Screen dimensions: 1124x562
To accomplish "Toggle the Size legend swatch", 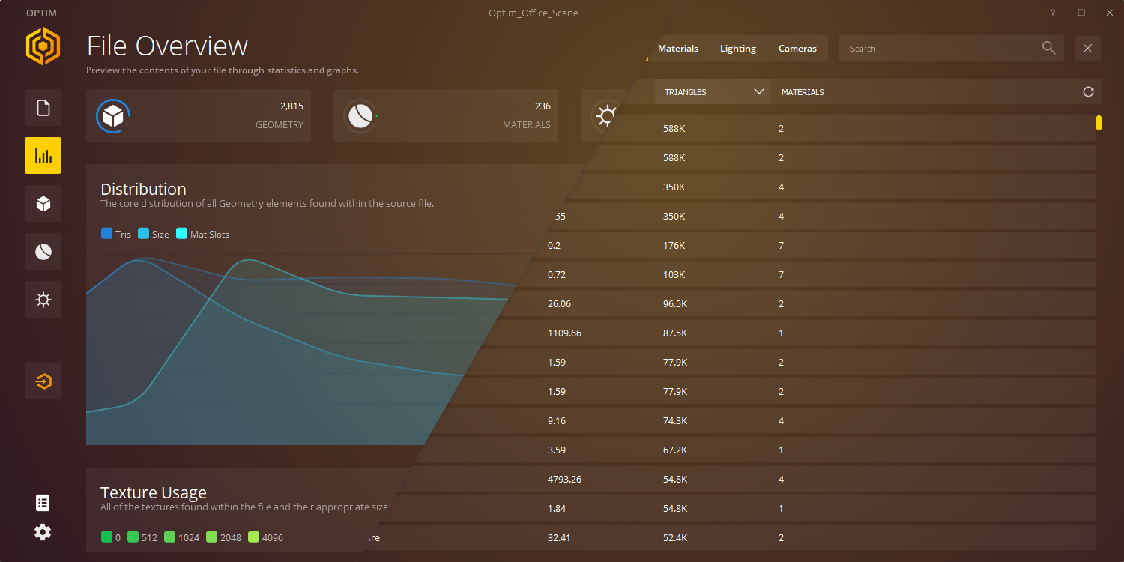I will [x=143, y=234].
